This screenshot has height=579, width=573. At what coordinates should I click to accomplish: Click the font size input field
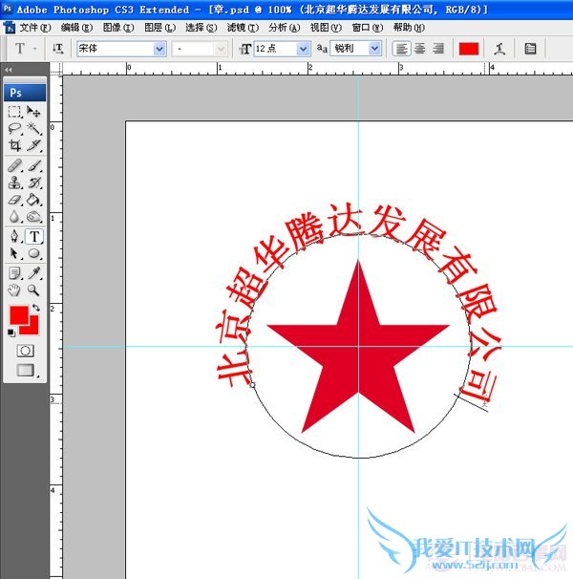point(275,49)
